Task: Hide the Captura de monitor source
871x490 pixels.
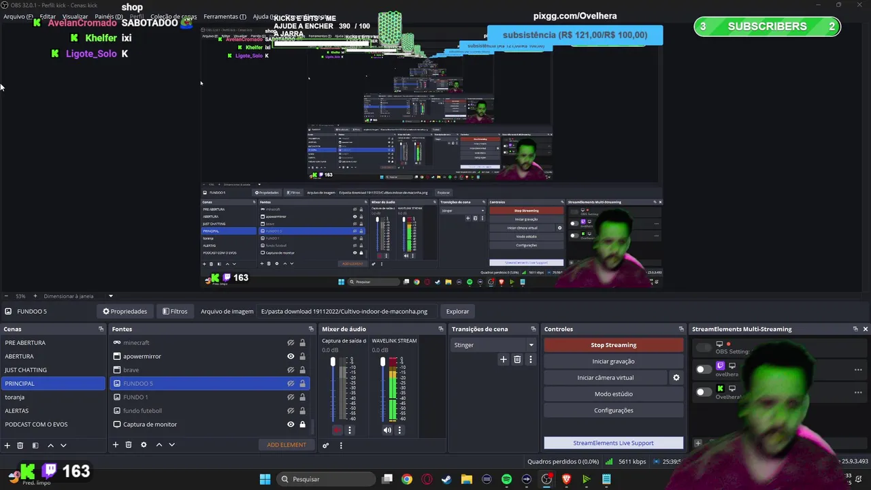Action: pos(291,424)
